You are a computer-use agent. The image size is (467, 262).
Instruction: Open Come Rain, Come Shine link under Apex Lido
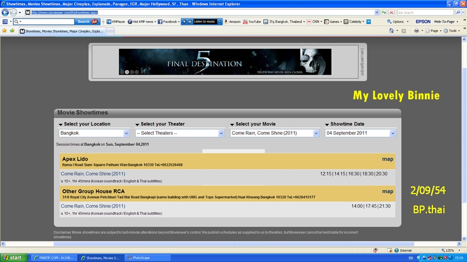tap(93, 174)
